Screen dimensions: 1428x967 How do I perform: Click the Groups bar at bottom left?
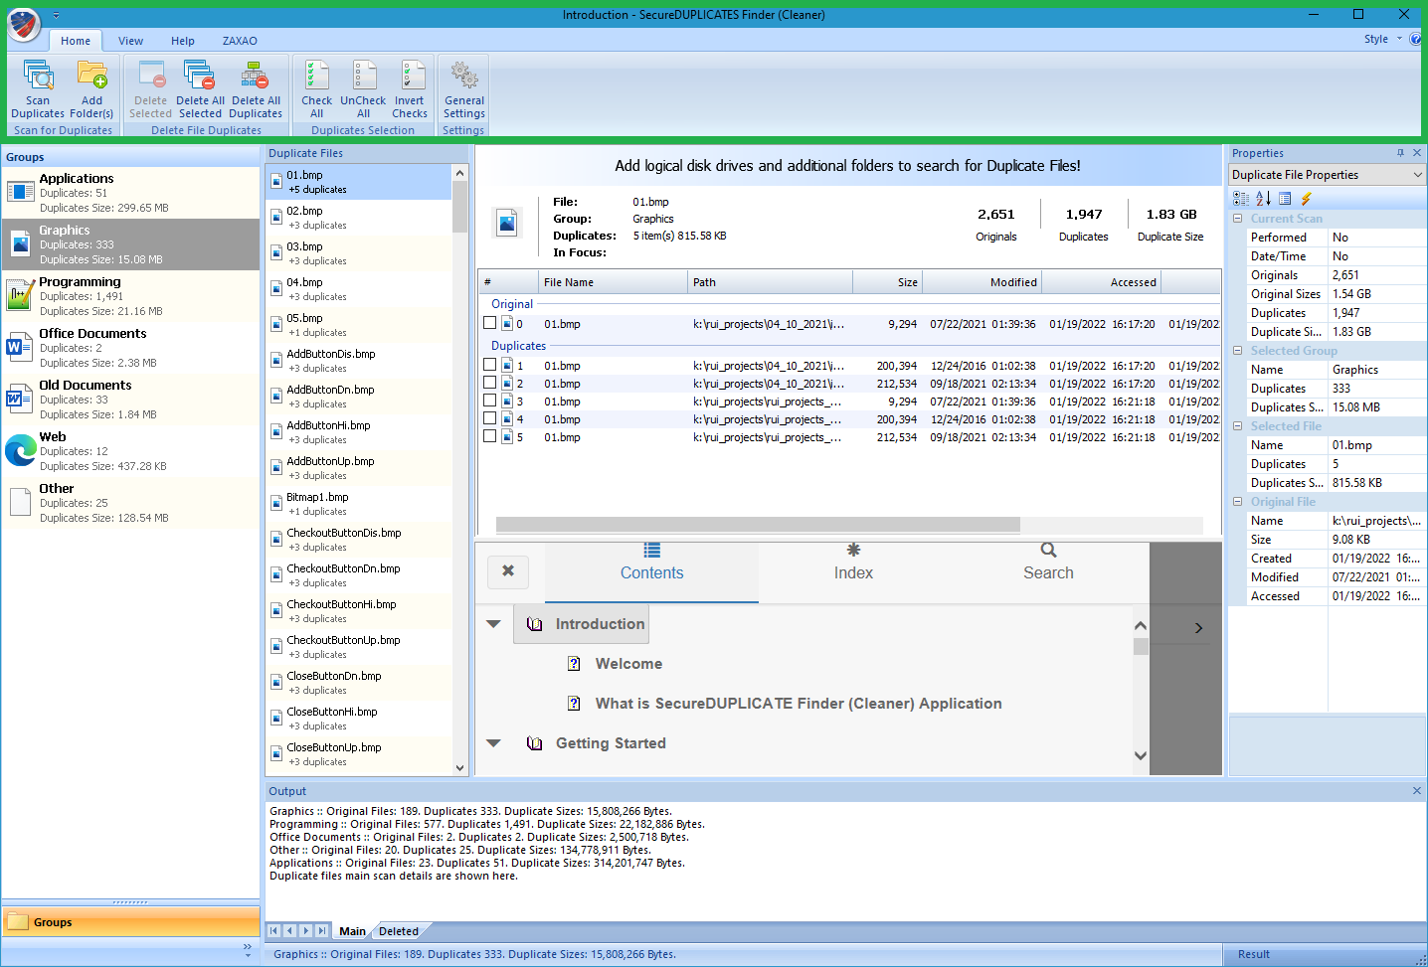click(x=130, y=922)
